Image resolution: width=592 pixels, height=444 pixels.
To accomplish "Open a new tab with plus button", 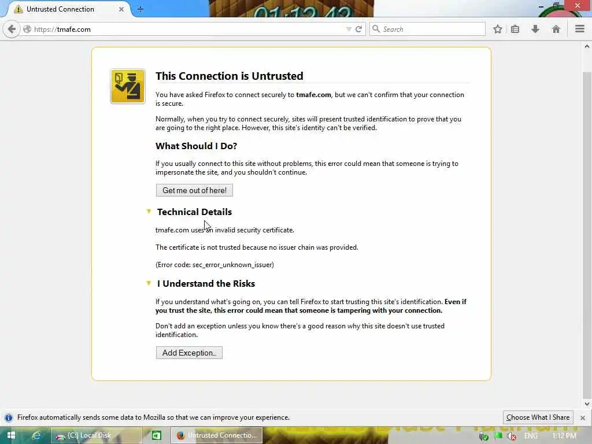I will point(140,9).
